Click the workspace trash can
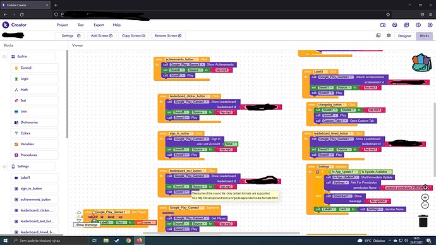The image size is (436, 245). pyautogui.click(x=423, y=221)
